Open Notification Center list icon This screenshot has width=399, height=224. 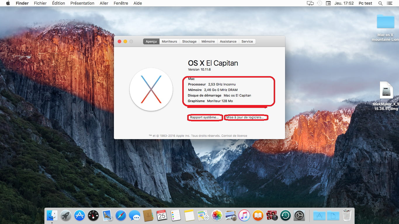389,3
